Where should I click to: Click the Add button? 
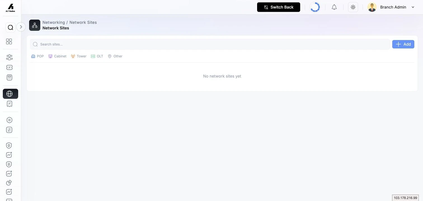[403, 44]
